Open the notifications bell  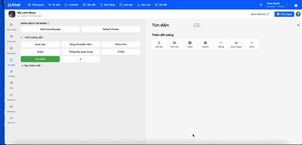point(261,5)
